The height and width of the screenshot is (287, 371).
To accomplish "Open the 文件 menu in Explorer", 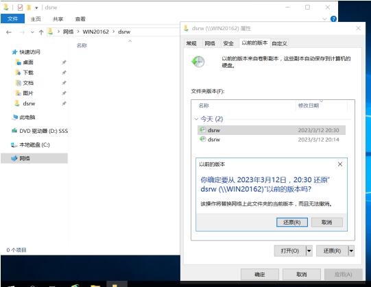I will tap(12, 19).
